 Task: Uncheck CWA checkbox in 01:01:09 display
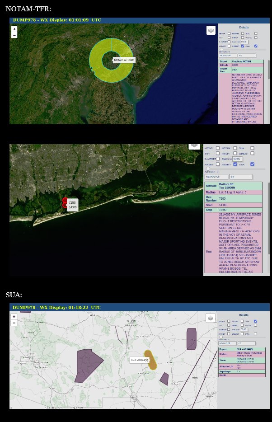[x=256, y=46]
